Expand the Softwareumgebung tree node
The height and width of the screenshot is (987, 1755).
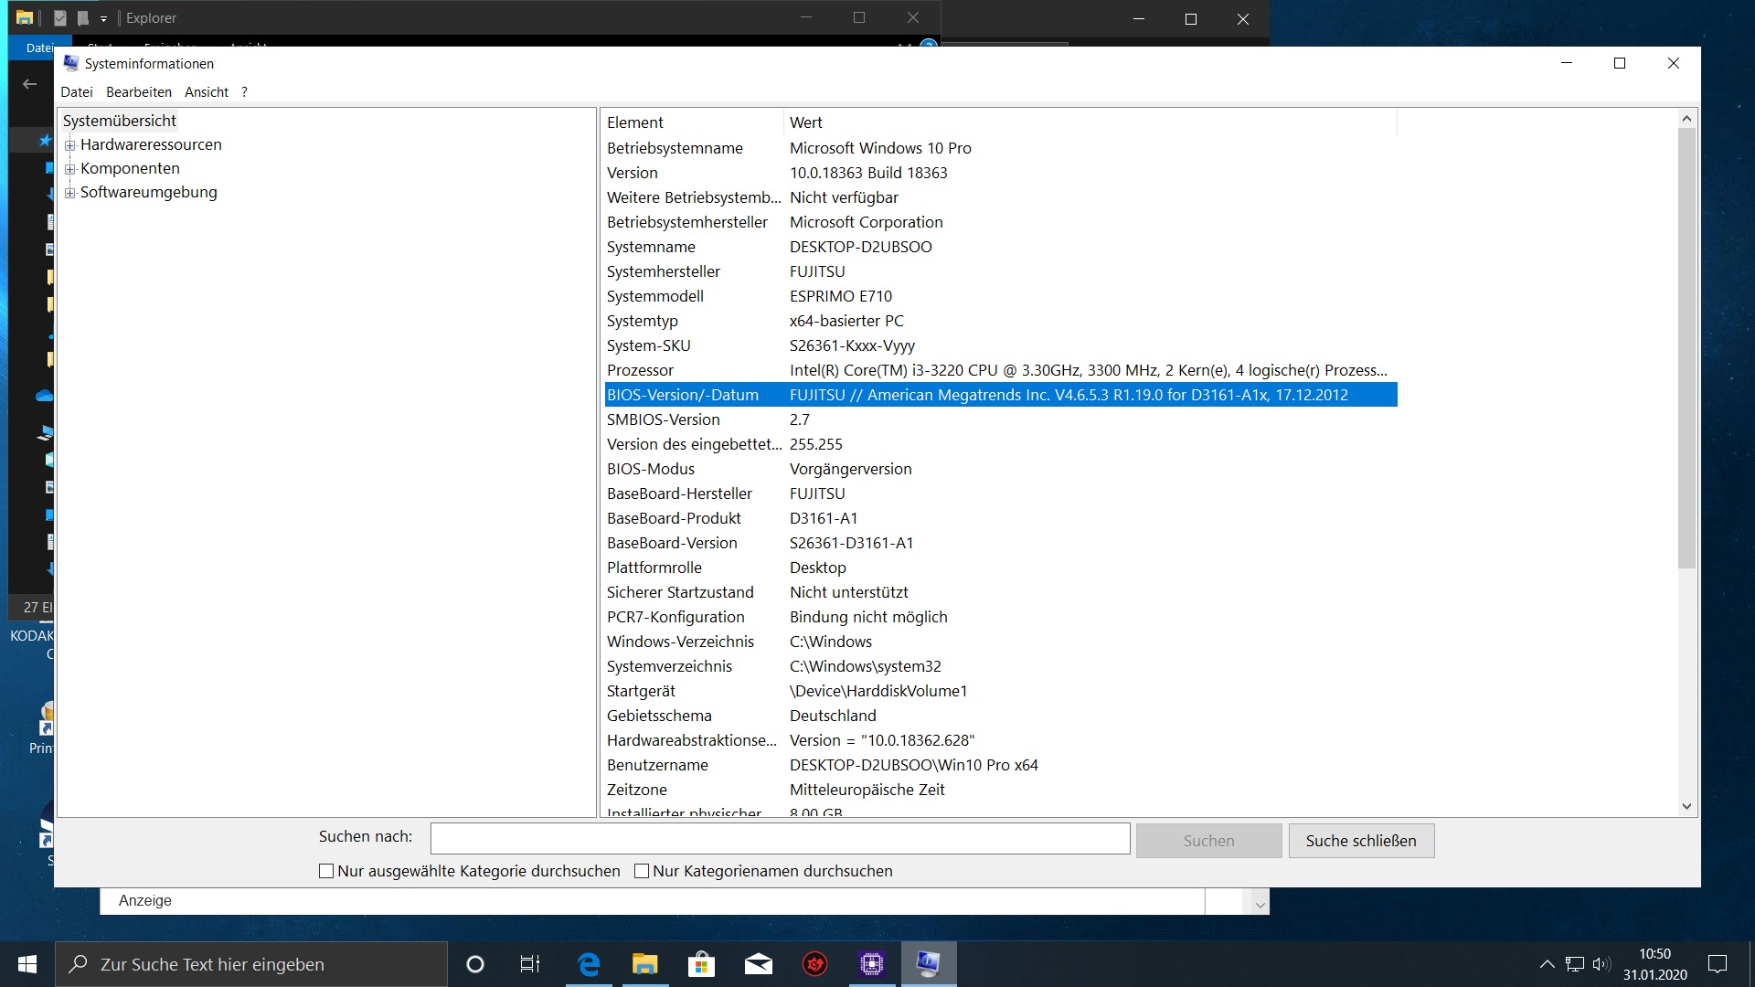(x=70, y=193)
